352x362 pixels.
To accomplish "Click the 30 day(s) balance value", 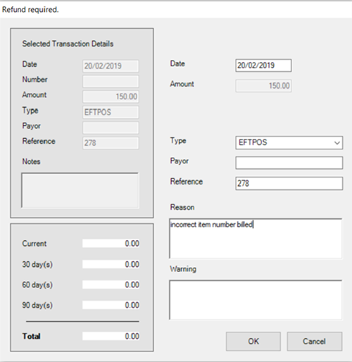I will [x=111, y=264].
